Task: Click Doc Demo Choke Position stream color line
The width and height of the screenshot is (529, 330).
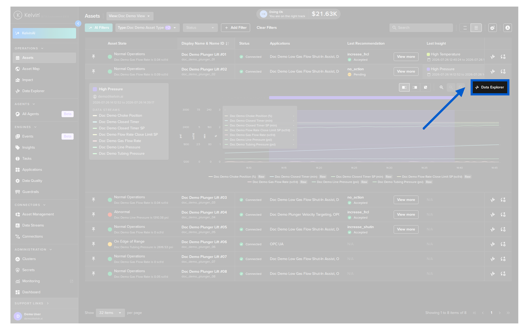Action: [95, 116]
